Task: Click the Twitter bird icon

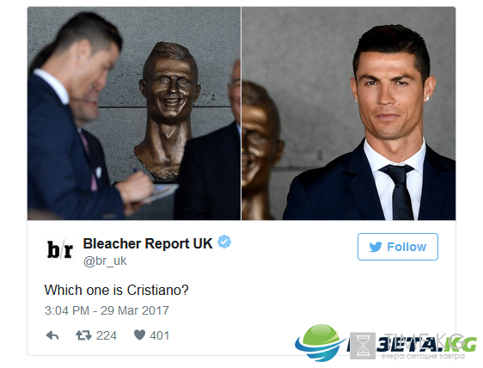Action: pos(376,247)
